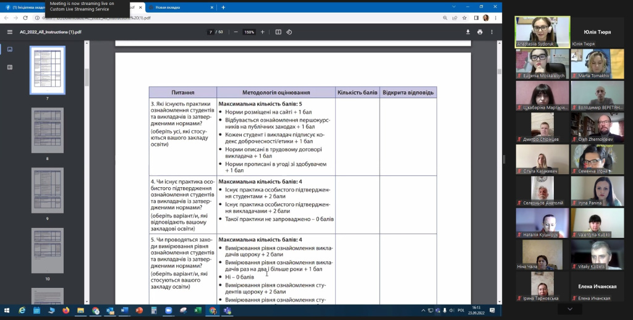Rotate the PDF counterclockwise
Viewport: 633px width, 320px height.
tap(289, 32)
